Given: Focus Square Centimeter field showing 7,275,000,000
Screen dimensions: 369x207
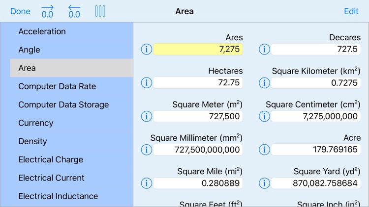Looking at the screenshot, I should point(316,116).
